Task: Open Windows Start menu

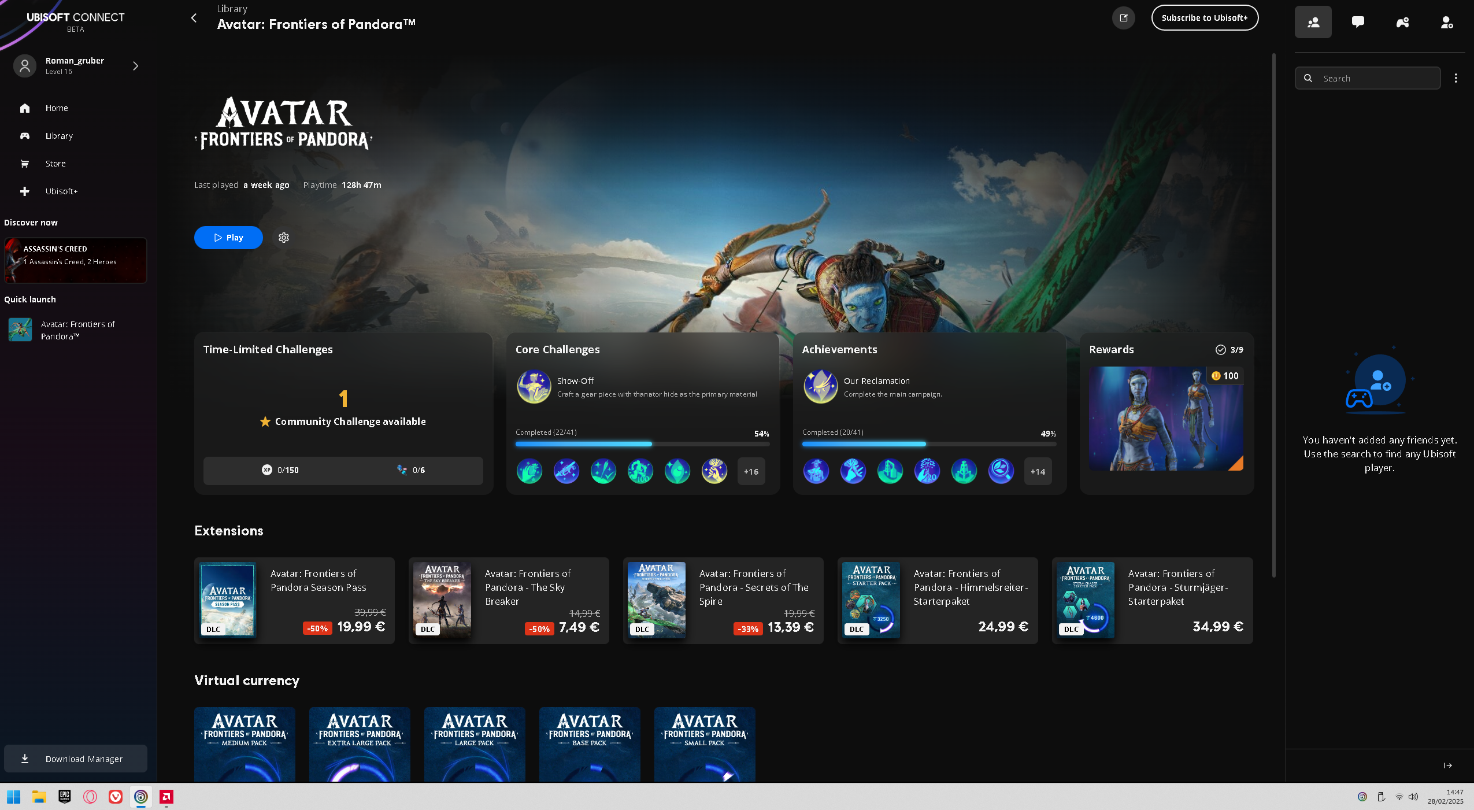Action: click(13, 797)
